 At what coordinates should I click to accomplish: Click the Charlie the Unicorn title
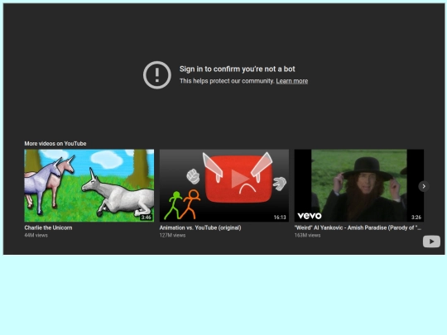(x=48, y=227)
